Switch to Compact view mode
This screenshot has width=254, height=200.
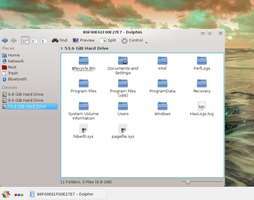pos(34,40)
